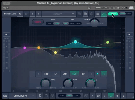Open the LF band tab

pos(56,74)
